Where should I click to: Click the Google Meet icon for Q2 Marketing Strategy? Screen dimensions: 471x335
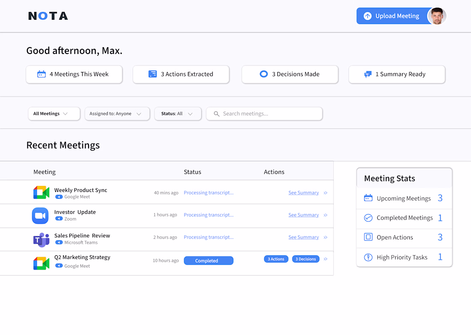(41, 263)
